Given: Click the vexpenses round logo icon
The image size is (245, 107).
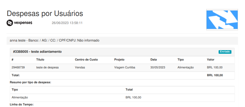Looking at the screenshot, I should (x=9, y=23).
